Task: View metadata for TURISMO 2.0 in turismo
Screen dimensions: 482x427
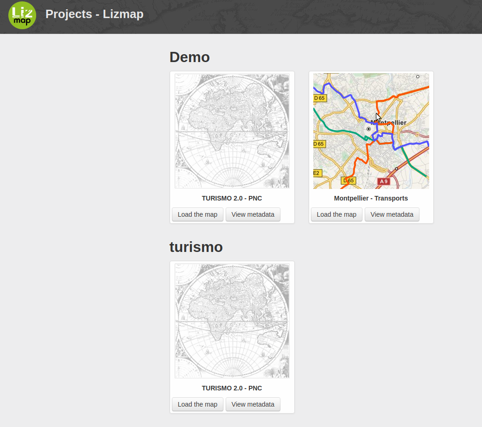Action: pos(253,404)
